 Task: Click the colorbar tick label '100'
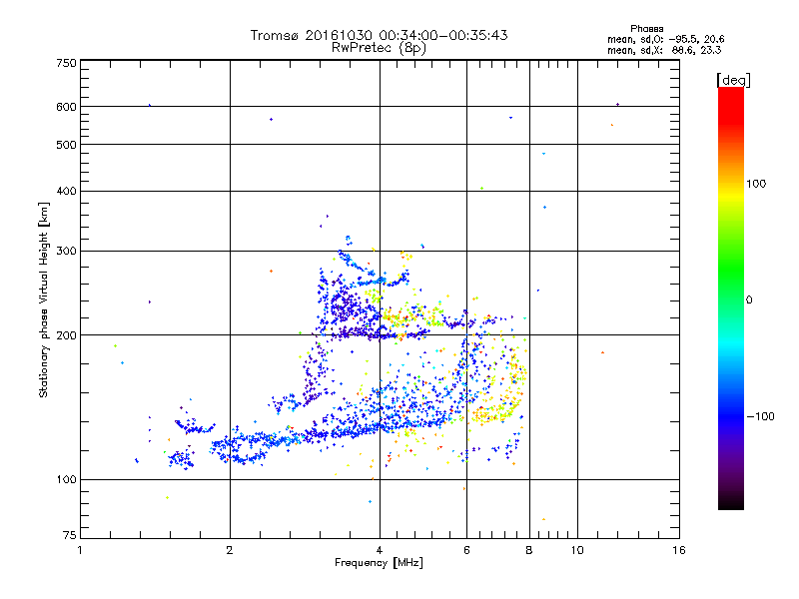[756, 184]
